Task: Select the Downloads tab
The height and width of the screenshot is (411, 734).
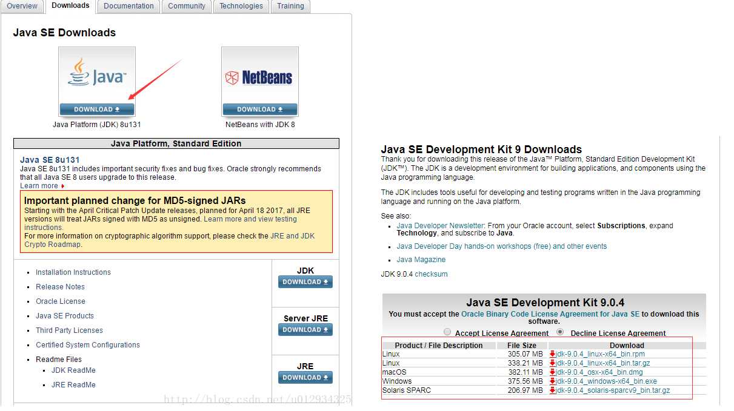Action: coord(70,6)
